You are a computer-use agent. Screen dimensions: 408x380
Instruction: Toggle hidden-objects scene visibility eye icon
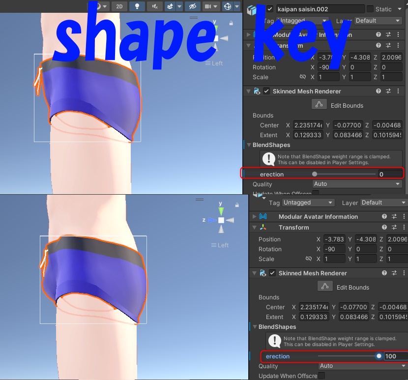193,6
